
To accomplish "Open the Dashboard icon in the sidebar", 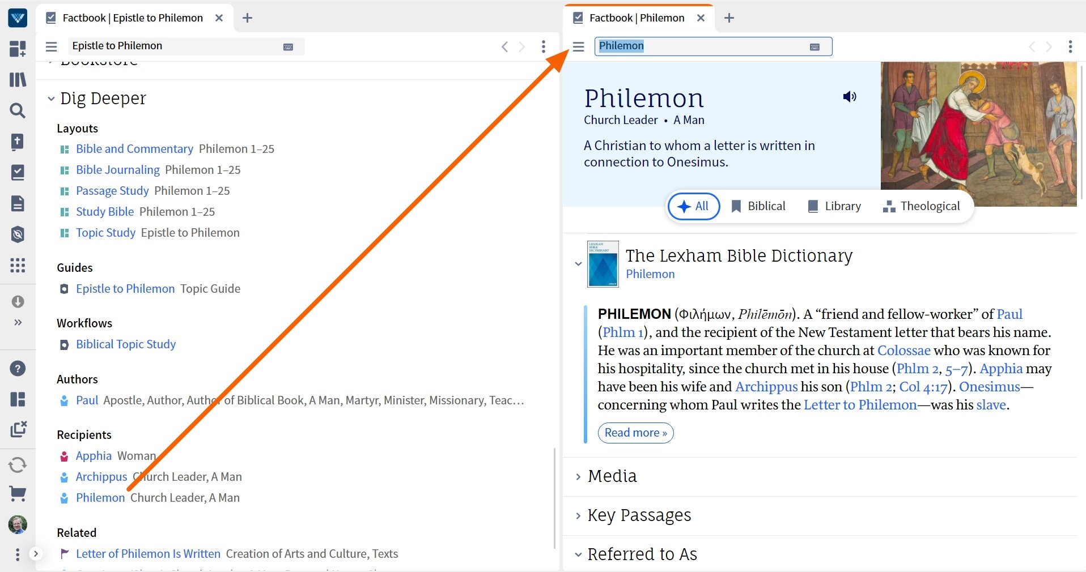I will 18,49.
